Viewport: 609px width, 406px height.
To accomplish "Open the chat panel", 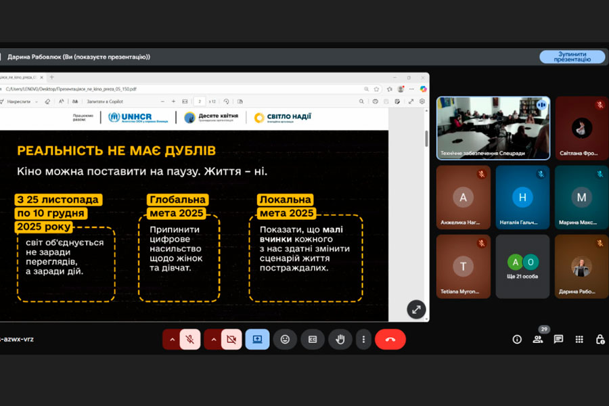I will pyautogui.click(x=558, y=339).
